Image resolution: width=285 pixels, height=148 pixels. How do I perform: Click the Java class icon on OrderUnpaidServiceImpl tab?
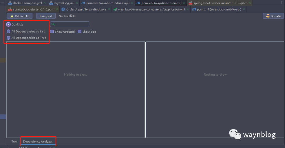point(63,9)
